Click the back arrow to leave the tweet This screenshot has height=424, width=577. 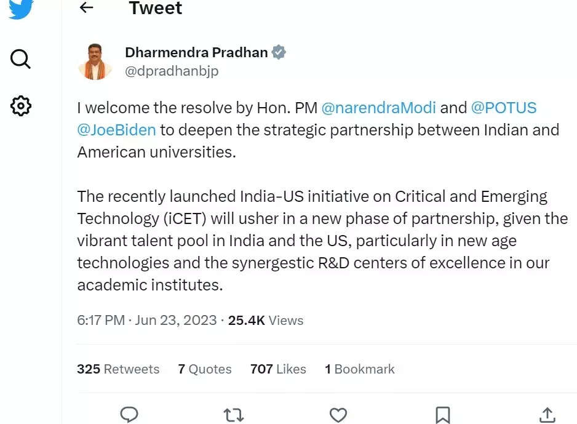[86, 9]
